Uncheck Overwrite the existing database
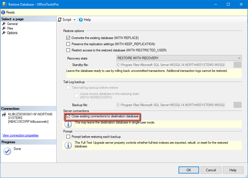Viewport: 248px width, 178px height. (x=68, y=38)
